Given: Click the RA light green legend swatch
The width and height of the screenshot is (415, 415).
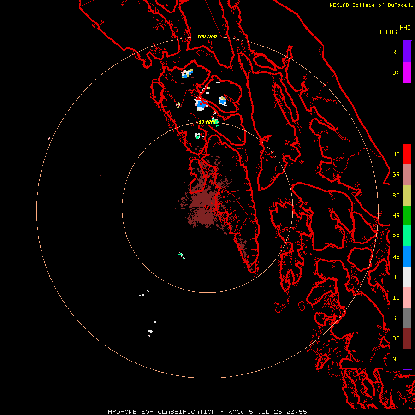Looking at the screenshot, I should [x=407, y=236].
